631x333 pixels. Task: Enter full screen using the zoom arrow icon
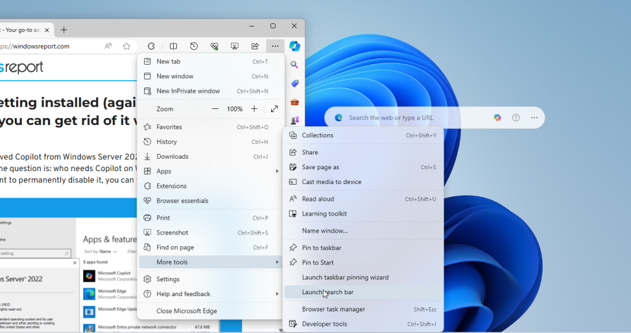(x=274, y=109)
